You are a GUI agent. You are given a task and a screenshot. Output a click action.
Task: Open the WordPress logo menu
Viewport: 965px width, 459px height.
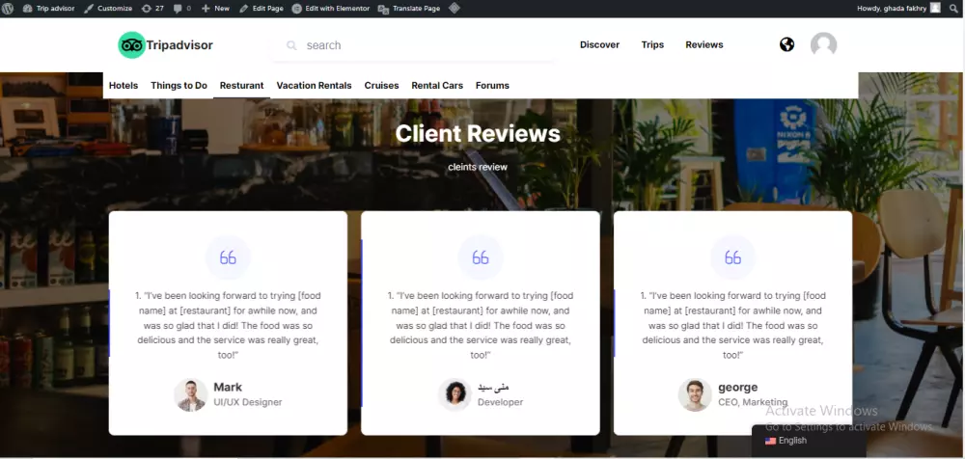point(8,9)
